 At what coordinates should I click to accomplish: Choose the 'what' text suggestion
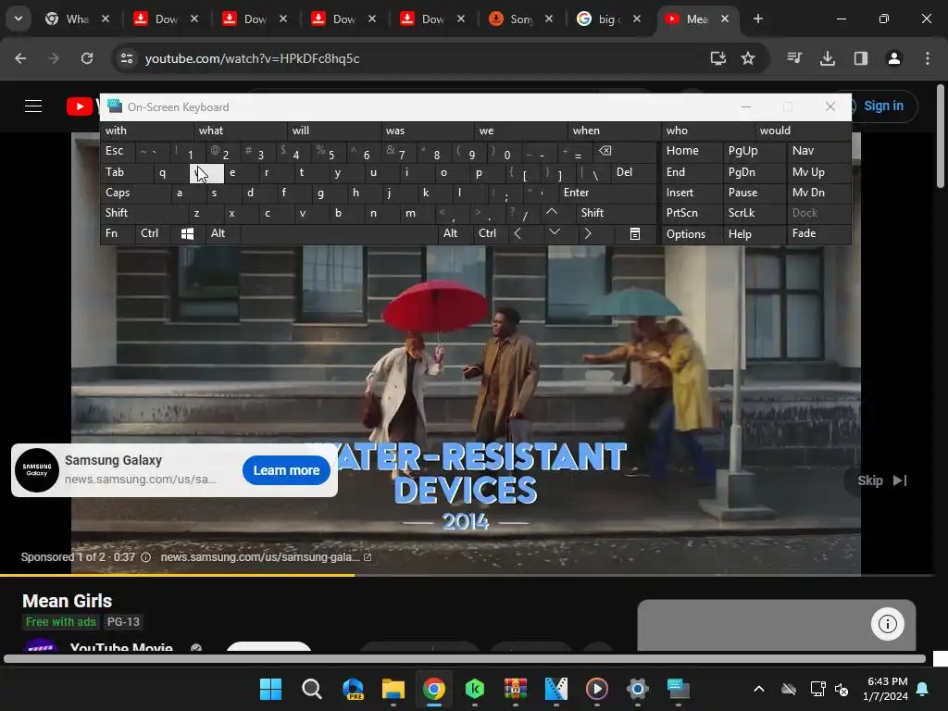(241, 131)
